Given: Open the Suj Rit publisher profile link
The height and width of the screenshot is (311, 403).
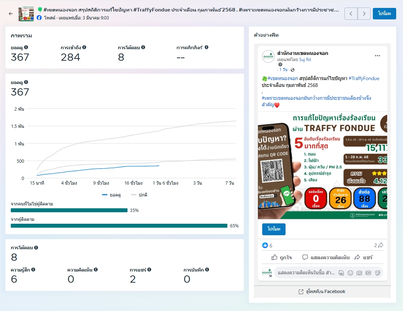Looking at the screenshot, I should [305, 60].
